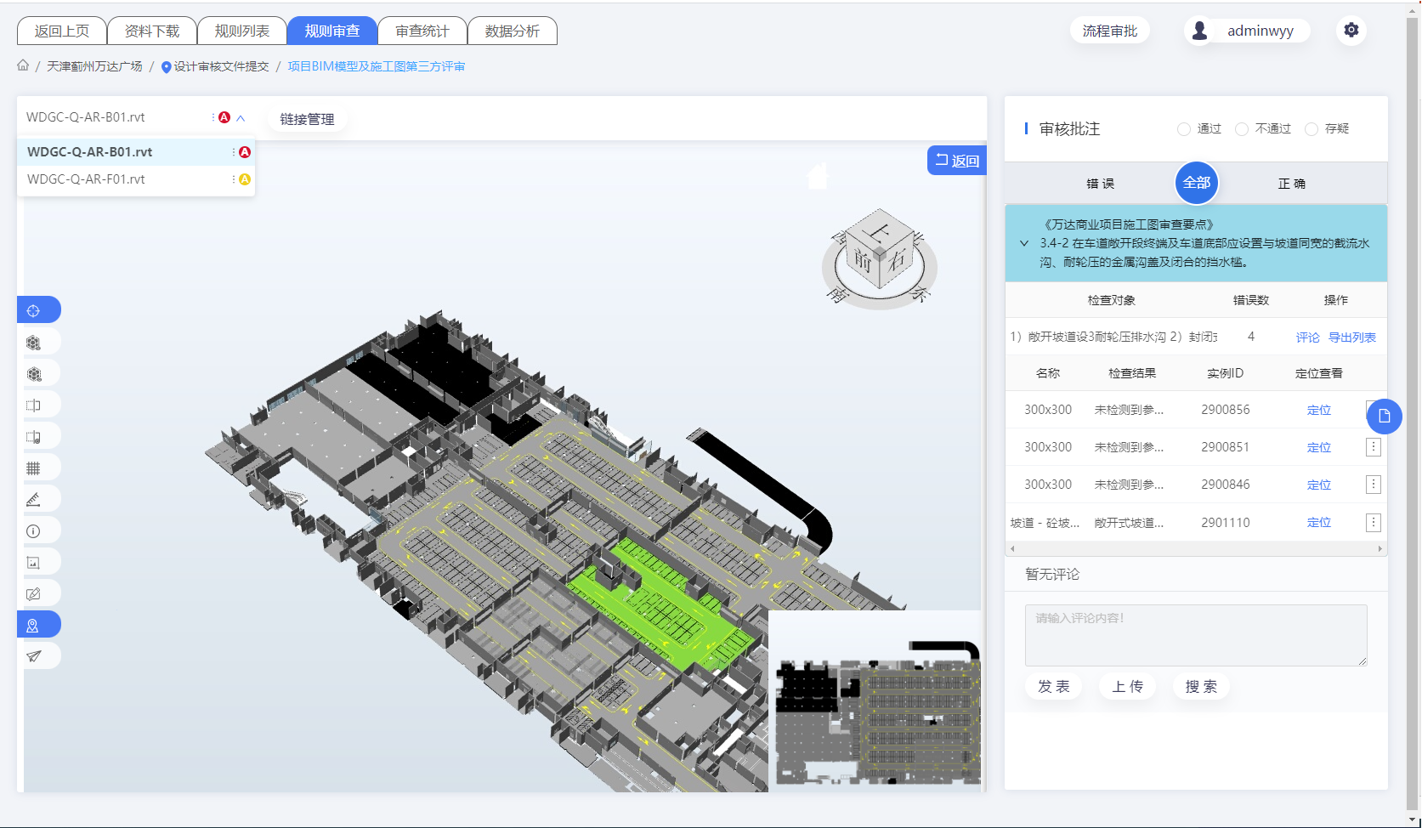The image size is (1422, 828).
Task: Select the 存疑 radio button
Action: (1312, 129)
